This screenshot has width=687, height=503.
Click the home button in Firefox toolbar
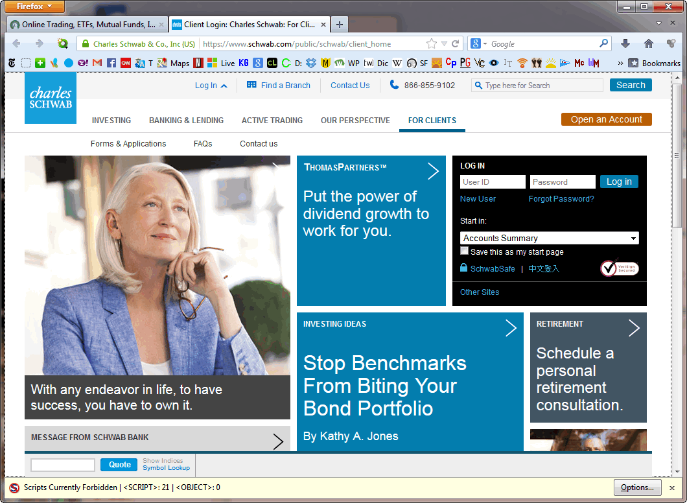649,43
